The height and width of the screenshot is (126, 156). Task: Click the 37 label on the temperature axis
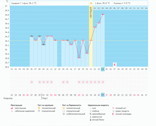click(x=6, y=6)
